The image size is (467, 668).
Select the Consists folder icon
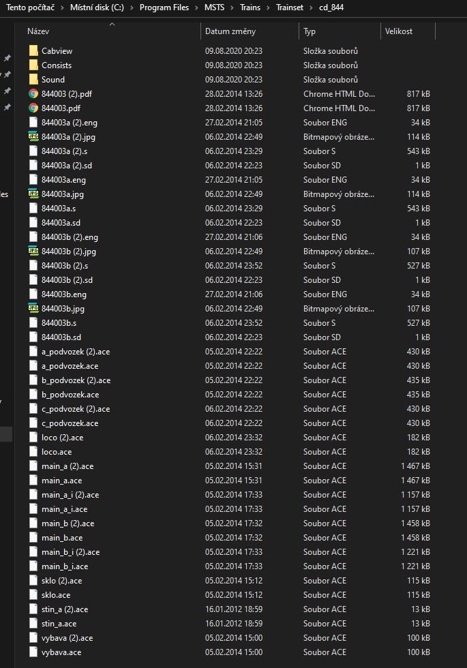click(33, 65)
